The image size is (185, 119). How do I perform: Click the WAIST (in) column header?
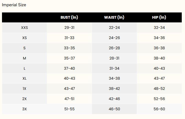[x=114, y=17]
